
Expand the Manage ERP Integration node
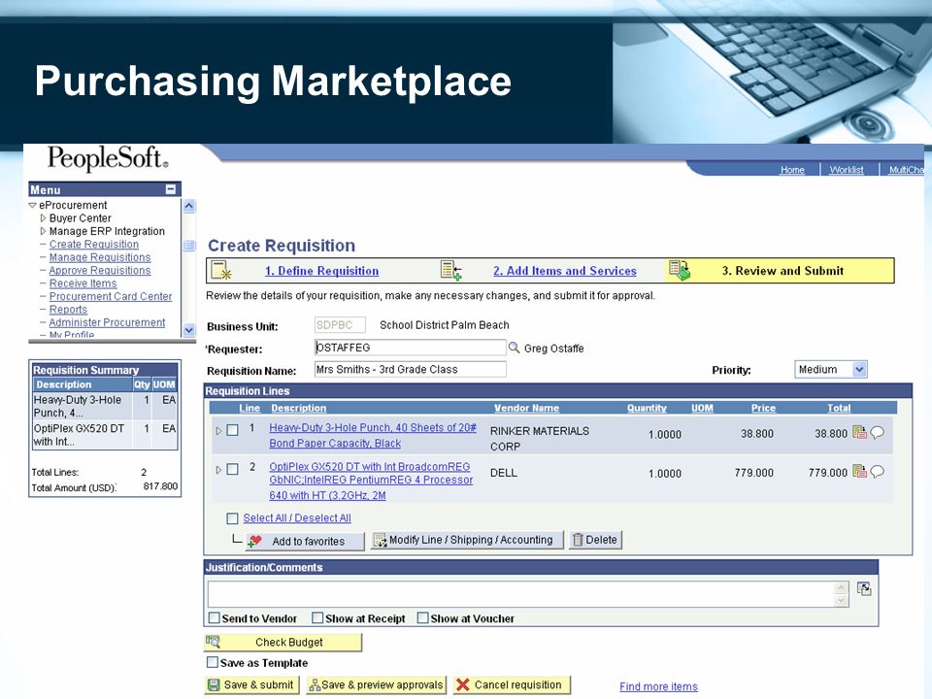click(x=43, y=231)
